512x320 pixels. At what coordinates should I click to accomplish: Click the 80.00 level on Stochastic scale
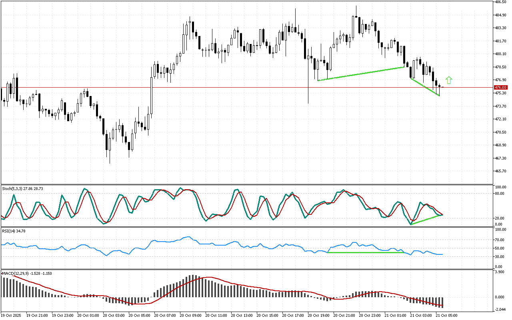click(x=500, y=193)
